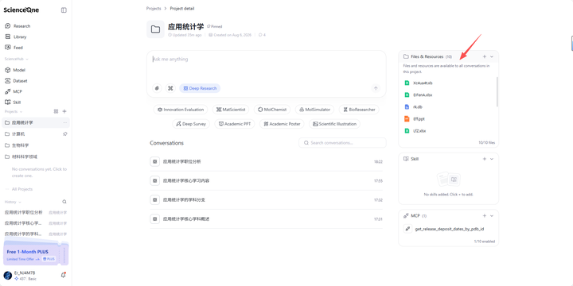
Task: Click pin icon next to 计算机
Action: tap(65, 134)
